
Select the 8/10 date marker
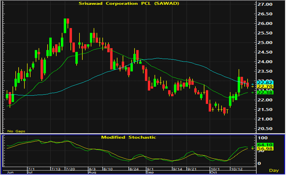click(x=108, y=169)
